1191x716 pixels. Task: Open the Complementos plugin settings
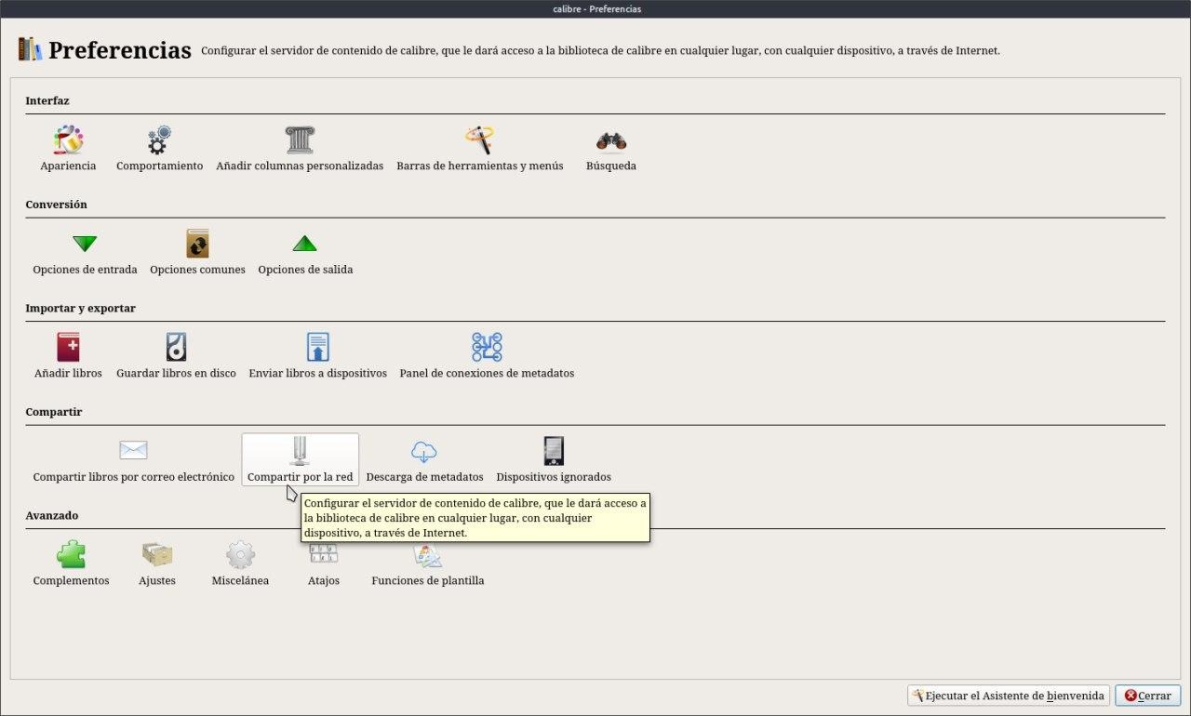coord(71,564)
